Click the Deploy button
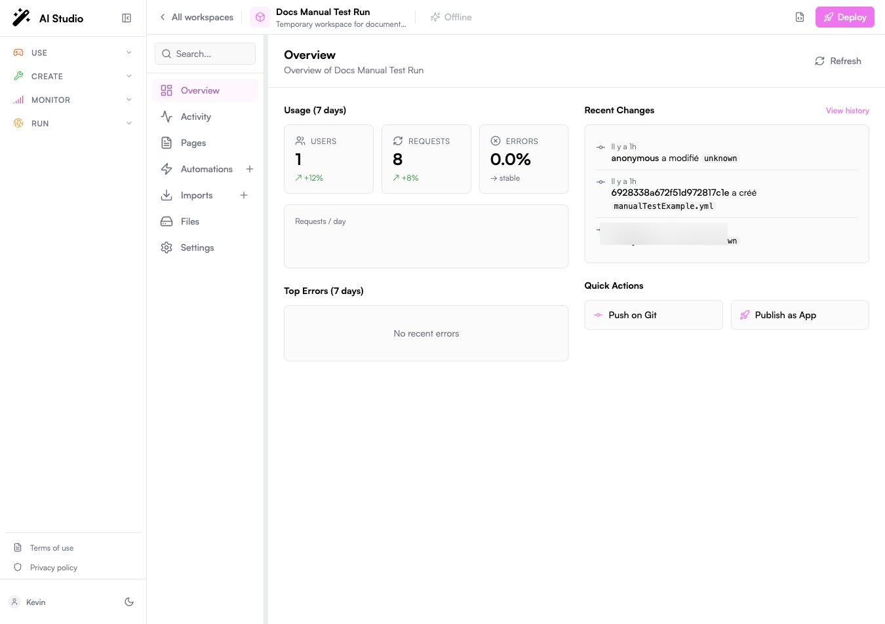Image resolution: width=885 pixels, height=624 pixels. 845,17
